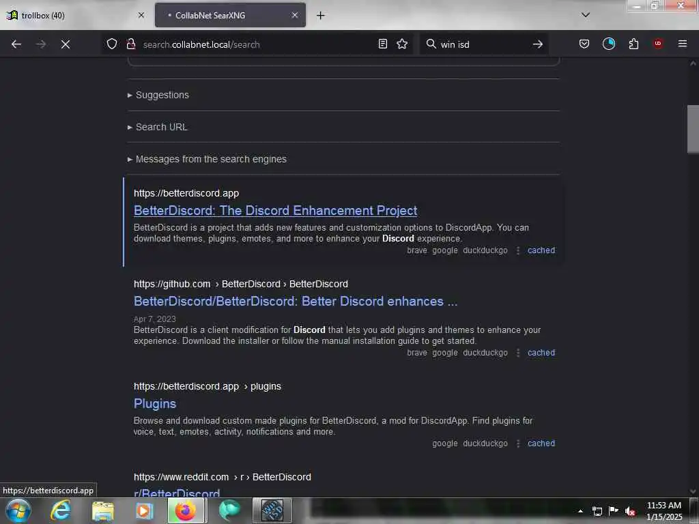The width and height of the screenshot is (699, 524).
Task: Click the insecure lock icon in address bar
Action: [x=130, y=44]
